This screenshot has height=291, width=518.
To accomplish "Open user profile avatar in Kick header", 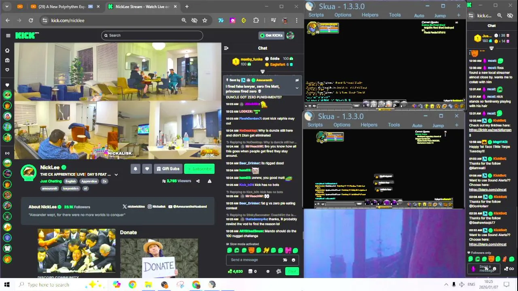I will tap(290, 36).
